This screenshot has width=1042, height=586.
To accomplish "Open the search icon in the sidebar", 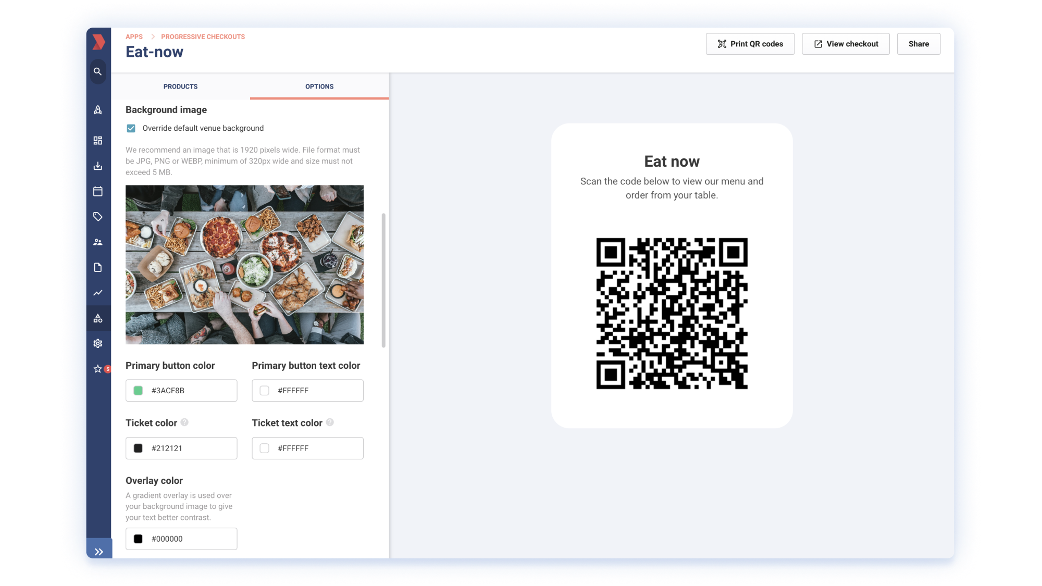I will coord(98,71).
